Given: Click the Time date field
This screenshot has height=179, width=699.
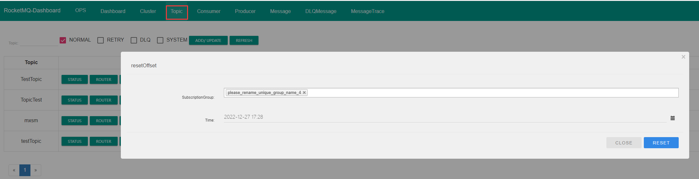Looking at the screenshot, I should tap(444, 117).
